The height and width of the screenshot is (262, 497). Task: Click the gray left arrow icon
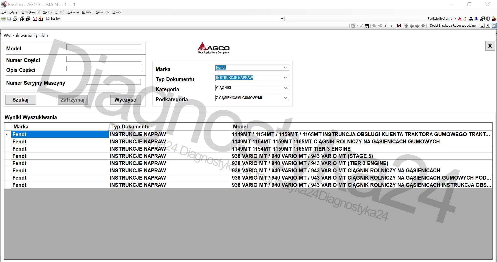pyautogui.click(x=412, y=26)
